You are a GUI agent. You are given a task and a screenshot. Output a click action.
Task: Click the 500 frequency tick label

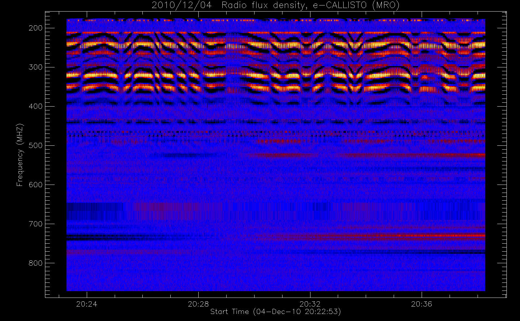pos(35,145)
